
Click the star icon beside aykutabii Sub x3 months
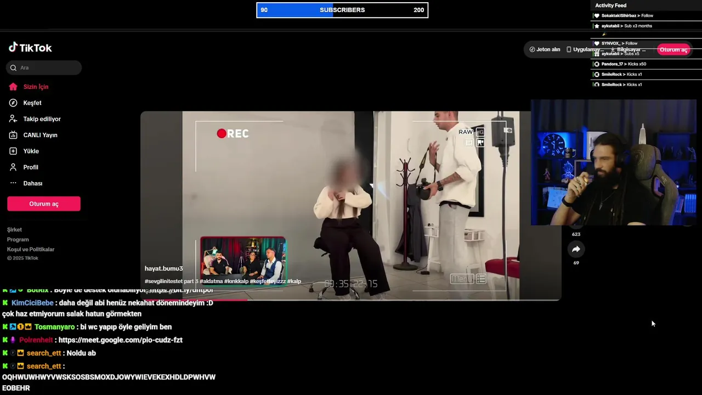(x=597, y=26)
